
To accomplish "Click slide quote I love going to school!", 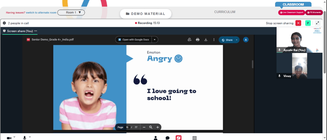I will click(172, 94).
